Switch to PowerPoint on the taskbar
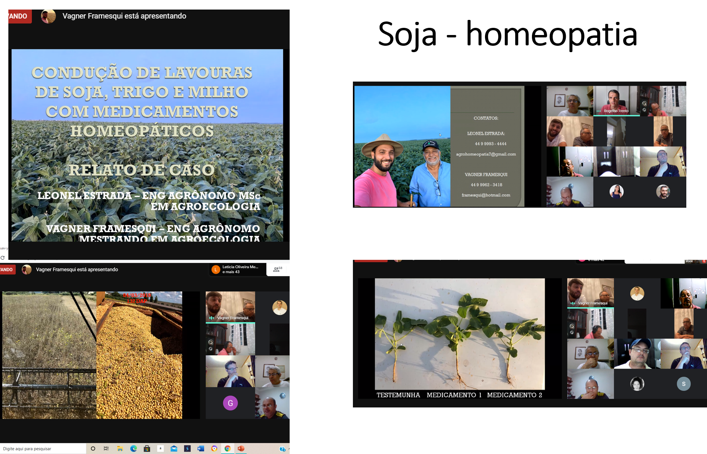 click(241, 448)
